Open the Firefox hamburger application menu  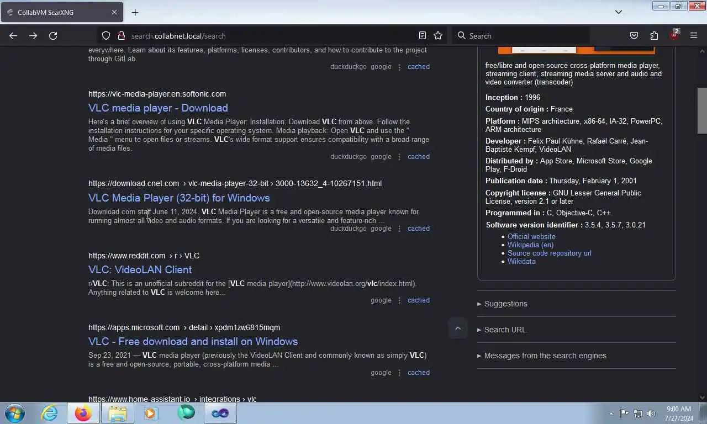click(x=694, y=36)
